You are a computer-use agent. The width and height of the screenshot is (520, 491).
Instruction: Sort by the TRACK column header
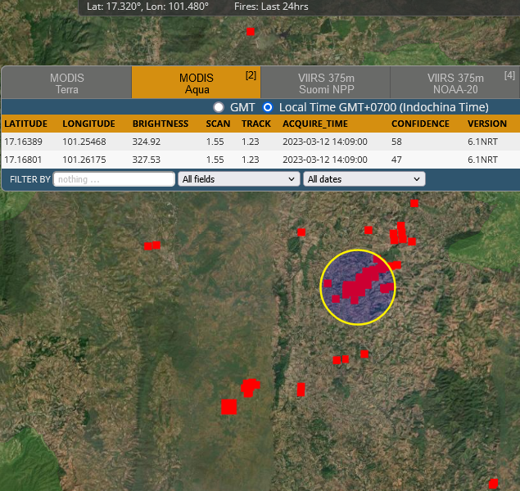(256, 124)
